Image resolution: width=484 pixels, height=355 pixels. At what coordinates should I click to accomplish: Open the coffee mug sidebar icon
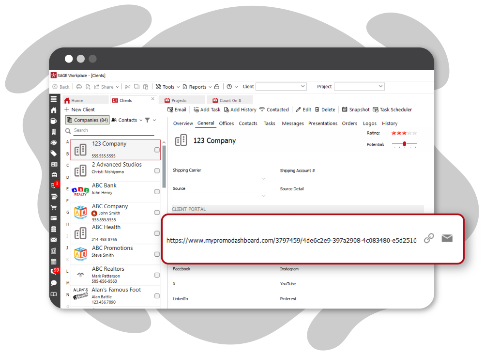coord(54,121)
